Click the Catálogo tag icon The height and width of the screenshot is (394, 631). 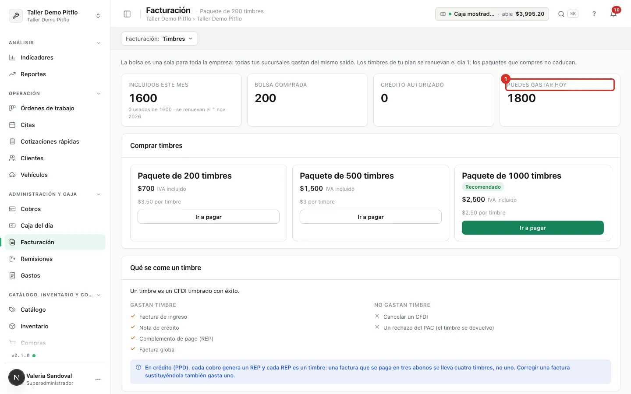click(12, 310)
